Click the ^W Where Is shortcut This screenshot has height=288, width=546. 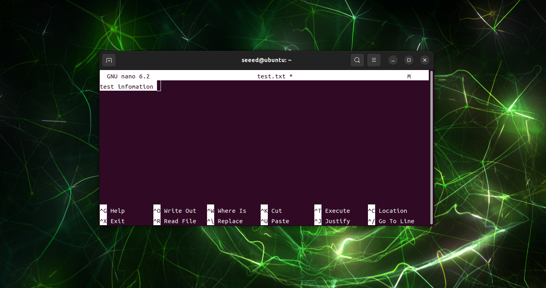pyautogui.click(x=227, y=211)
